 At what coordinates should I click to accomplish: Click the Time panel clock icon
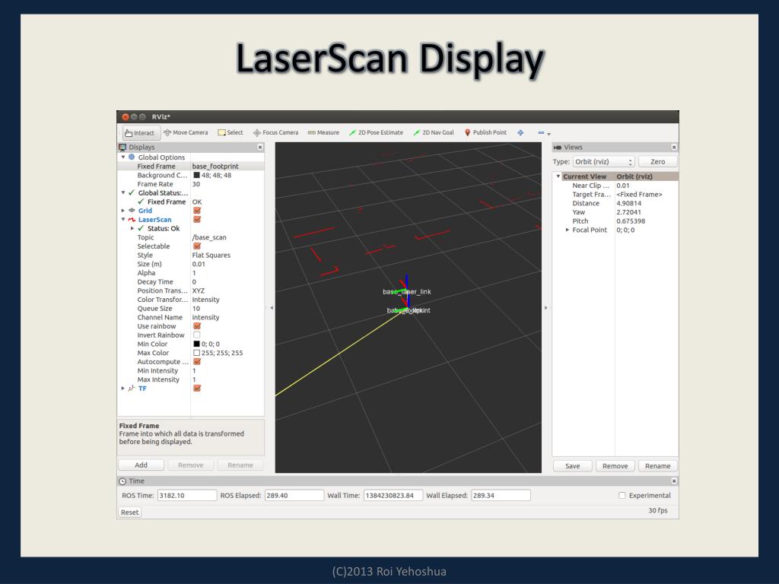pyautogui.click(x=122, y=481)
